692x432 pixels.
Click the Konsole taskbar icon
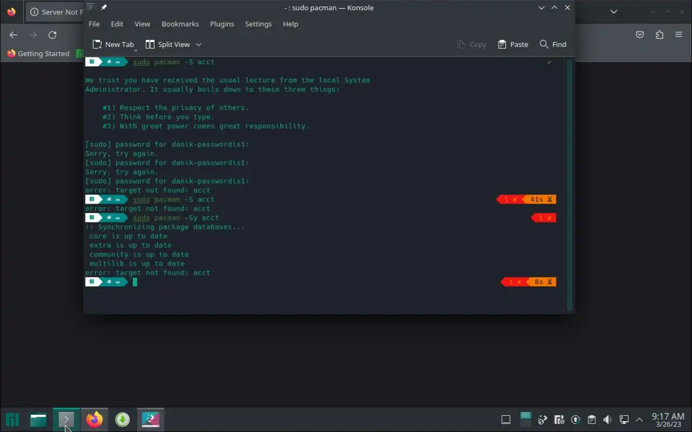66,420
